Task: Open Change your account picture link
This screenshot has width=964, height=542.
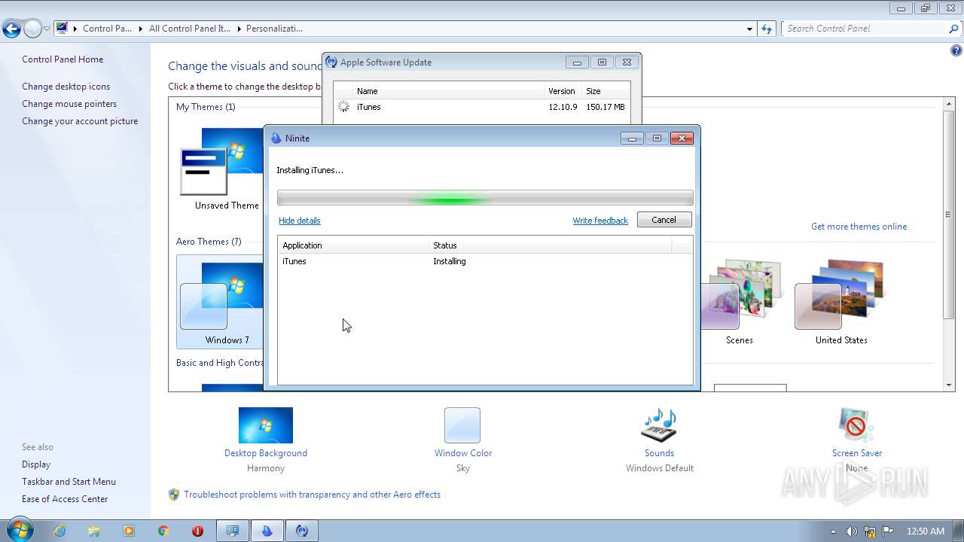Action: (x=80, y=121)
